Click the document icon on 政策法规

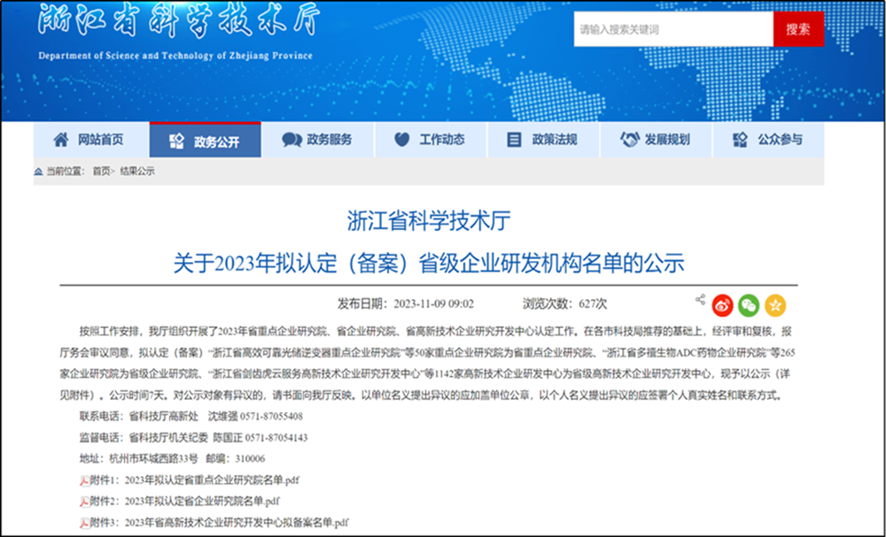512,140
